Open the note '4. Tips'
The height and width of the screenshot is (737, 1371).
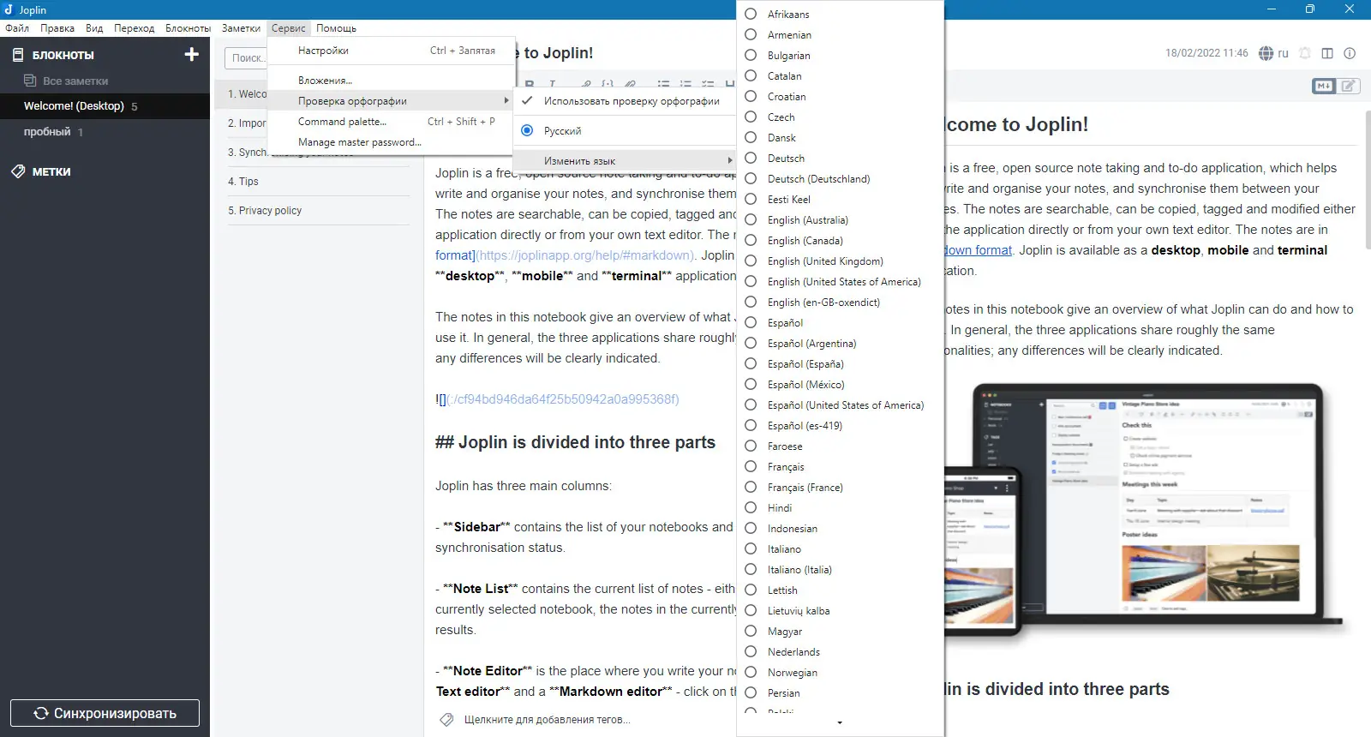click(317, 182)
